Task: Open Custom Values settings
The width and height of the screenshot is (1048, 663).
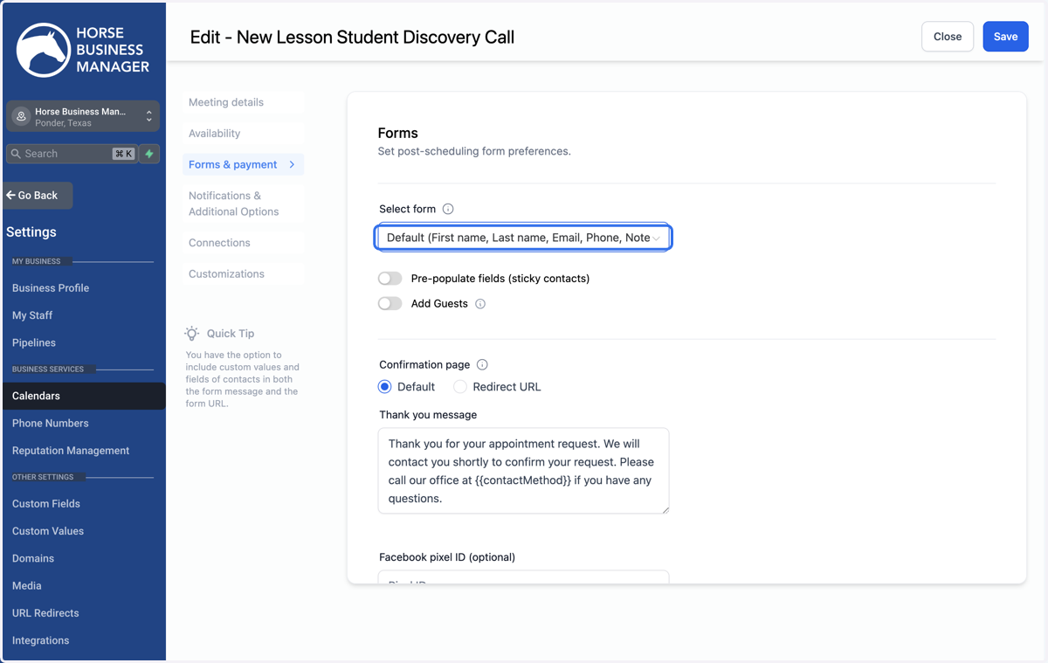Action: pyautogui.click(x=48, y=531)
